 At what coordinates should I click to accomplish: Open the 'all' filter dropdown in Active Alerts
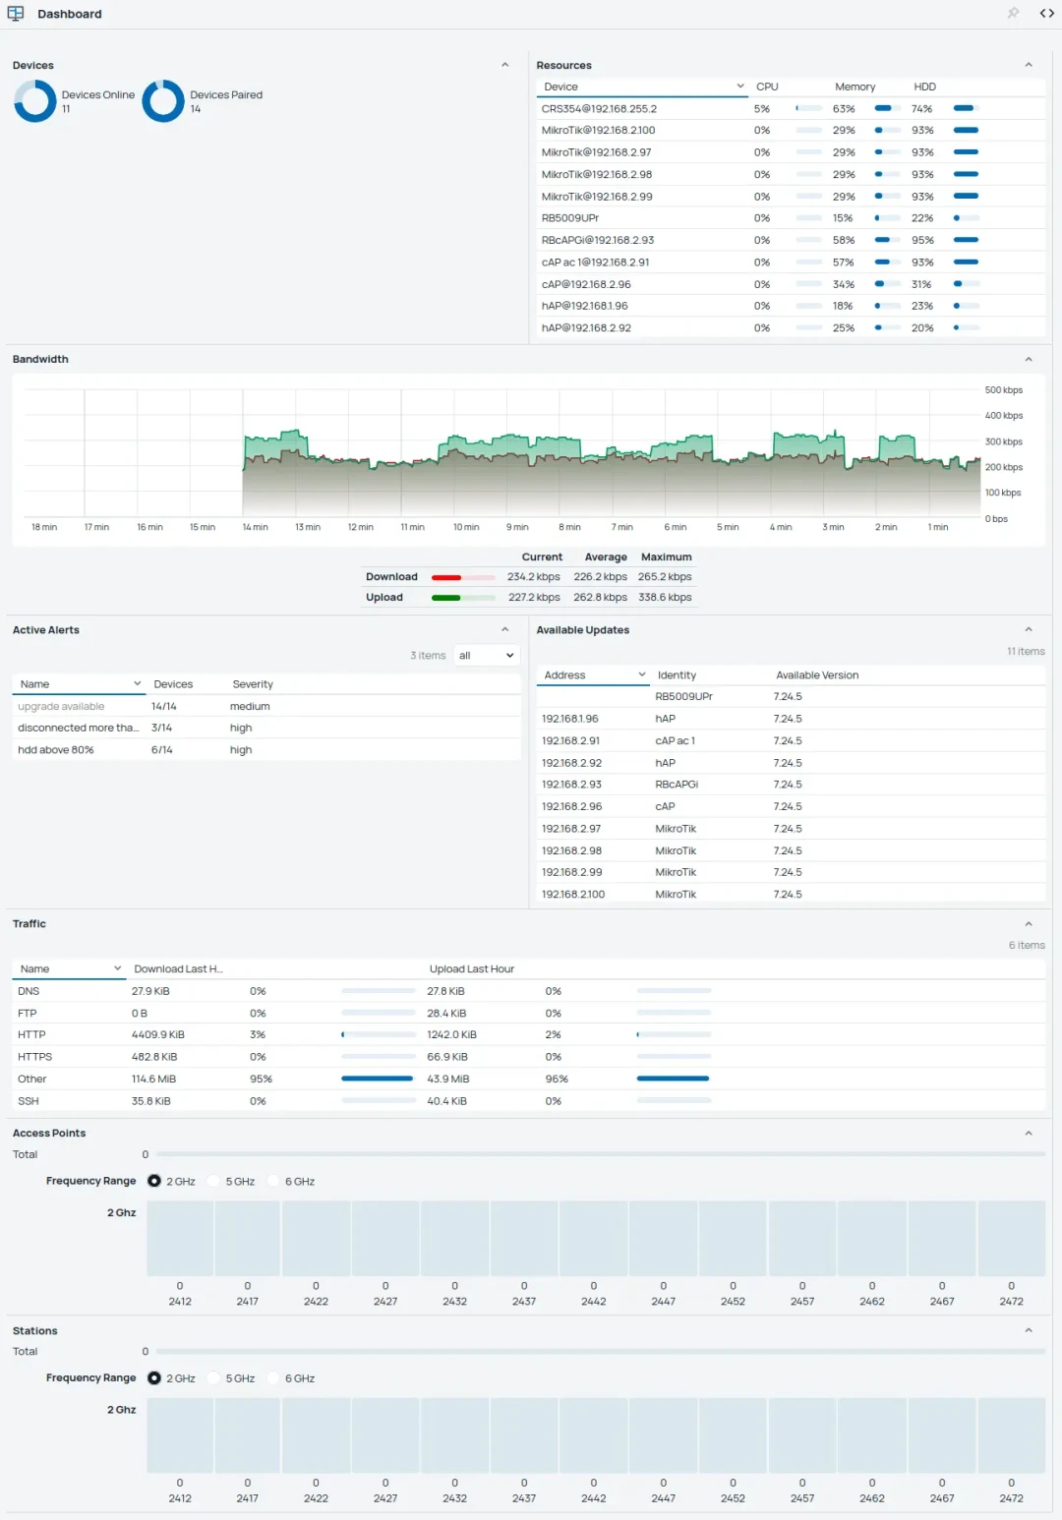(487, 656)
